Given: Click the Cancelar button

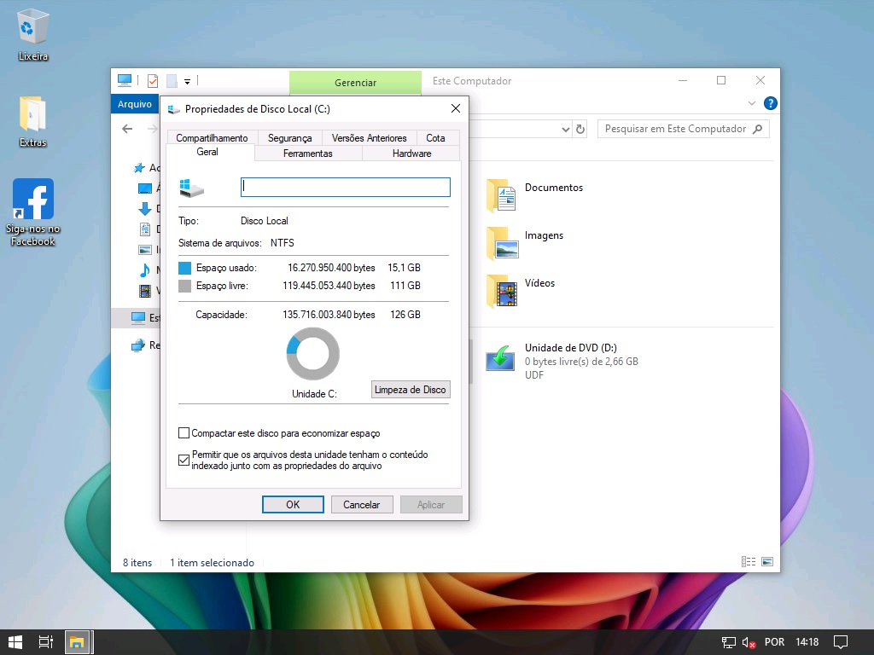Looking at the screenshot, I should pyautogui.click(x=361, y=505).
